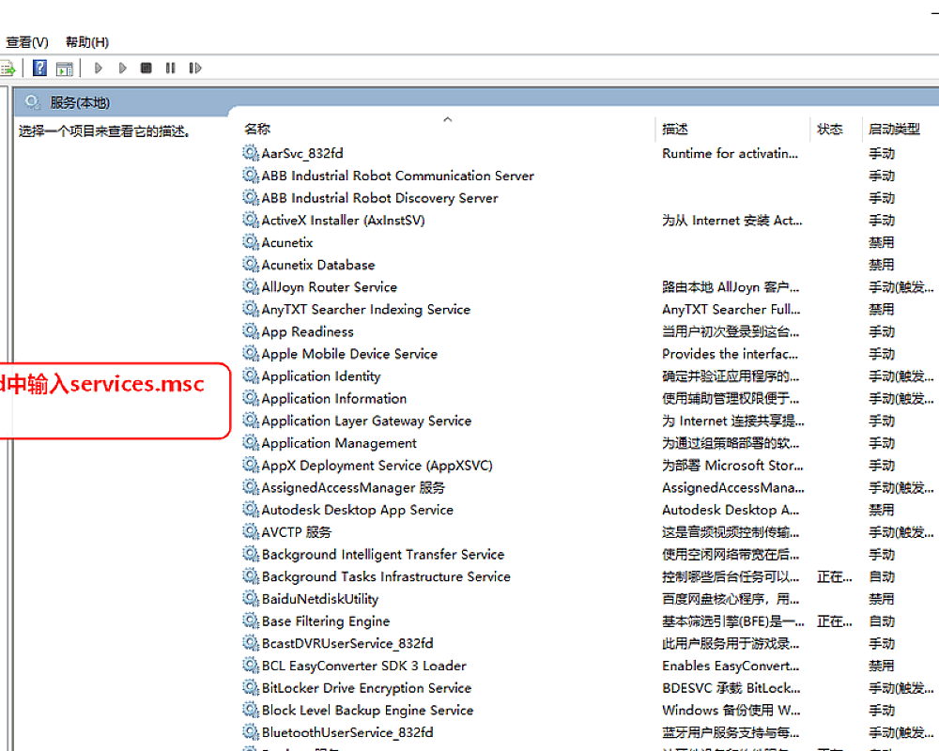939x751 pixels.
Task: Select Background Intelligent Transfer Service row
Action: [x=382, y=555]
